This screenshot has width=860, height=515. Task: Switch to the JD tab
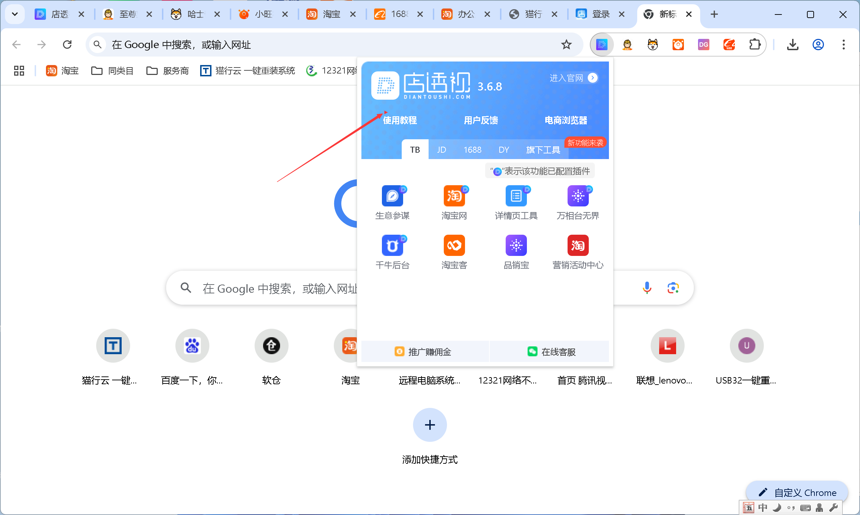[442, 150]
